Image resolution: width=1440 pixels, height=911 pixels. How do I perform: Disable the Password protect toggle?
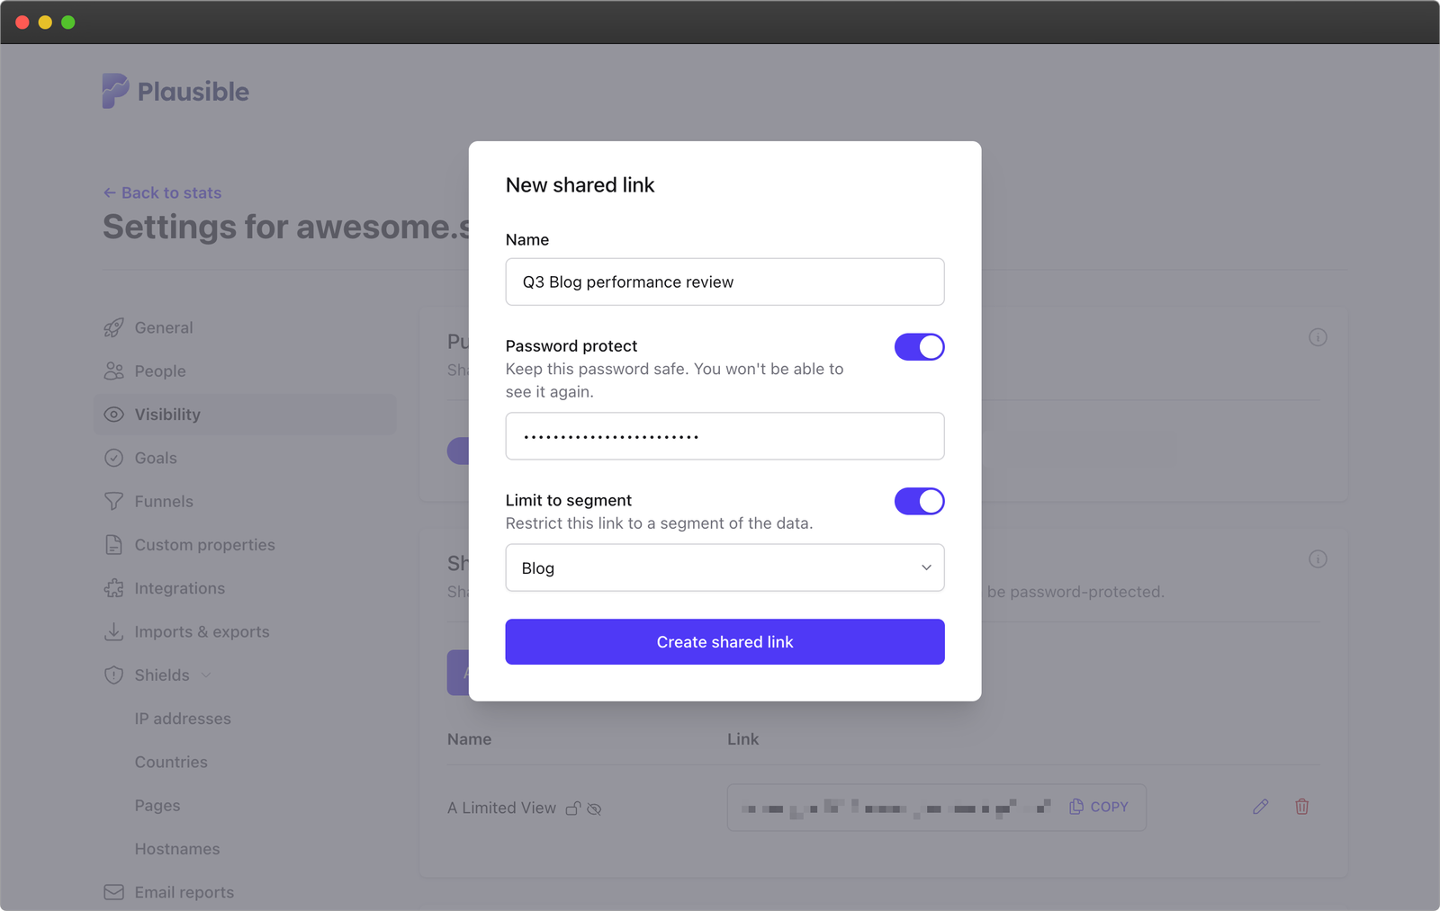click(919, 346)
